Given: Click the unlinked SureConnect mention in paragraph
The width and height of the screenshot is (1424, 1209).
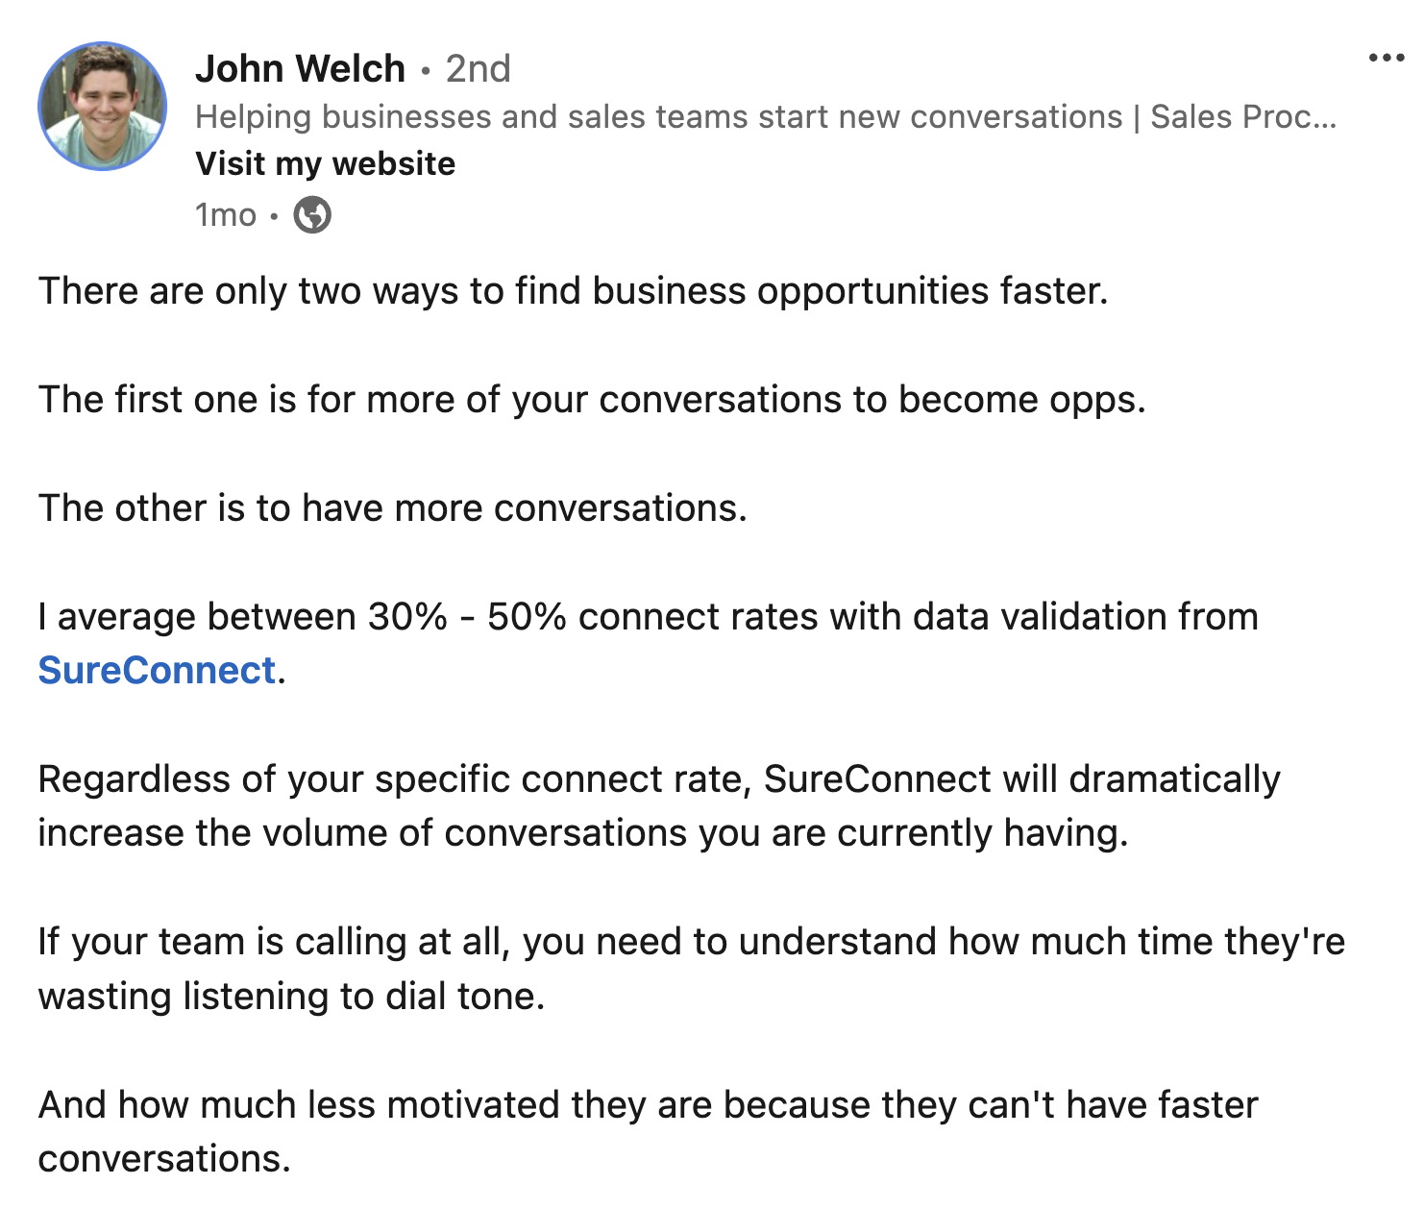Looking at the screenshot, I should 876,779.
